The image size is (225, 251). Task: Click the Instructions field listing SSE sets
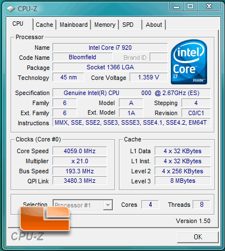131,122
